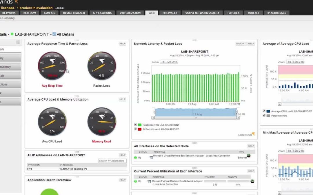The height and width of the screenshot is (195, 313).
Task: Open HELP for Network Latency & Packet Loss
Action: 251,44
